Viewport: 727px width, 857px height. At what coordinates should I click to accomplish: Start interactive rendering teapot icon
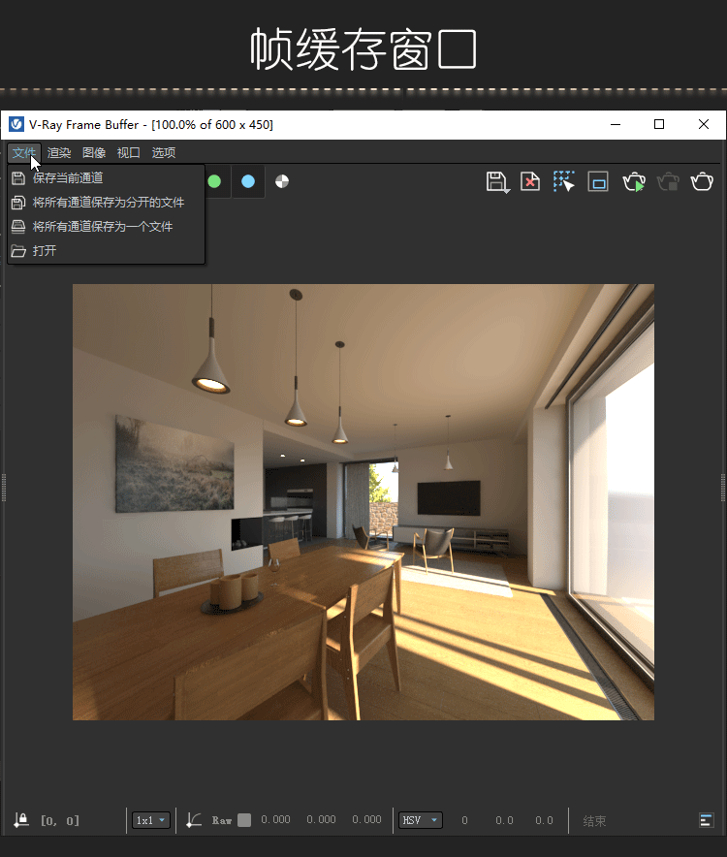634,181
